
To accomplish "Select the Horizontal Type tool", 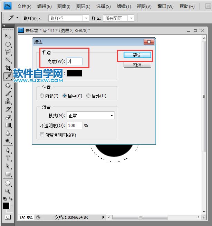I will (8, 158).
